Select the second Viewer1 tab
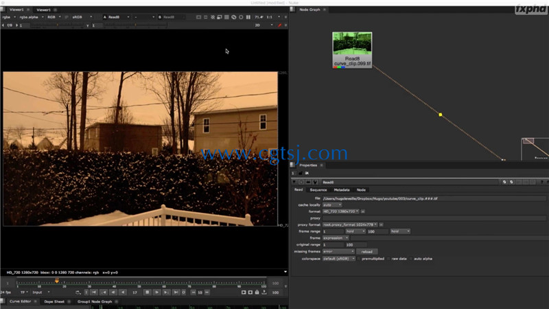The image size is (549, 309). point(43,10)
